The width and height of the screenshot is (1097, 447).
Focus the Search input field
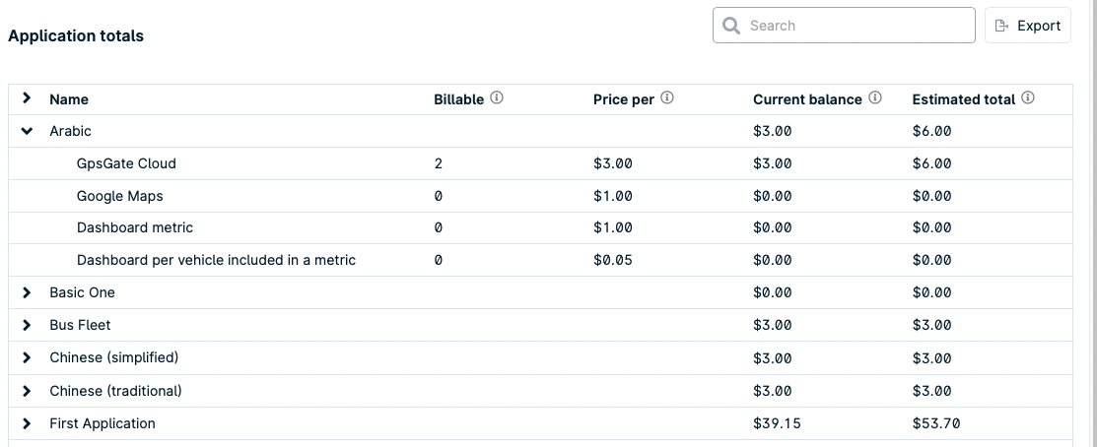tap(844, 26)
